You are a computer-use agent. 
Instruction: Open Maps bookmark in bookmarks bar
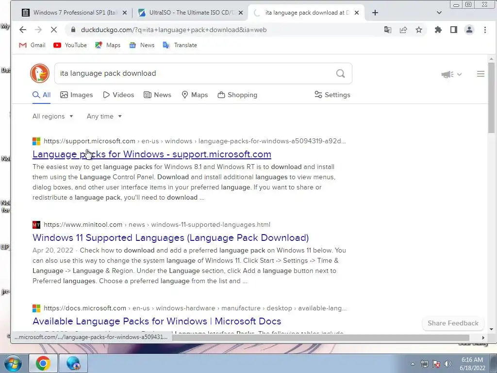pos(108,45)
